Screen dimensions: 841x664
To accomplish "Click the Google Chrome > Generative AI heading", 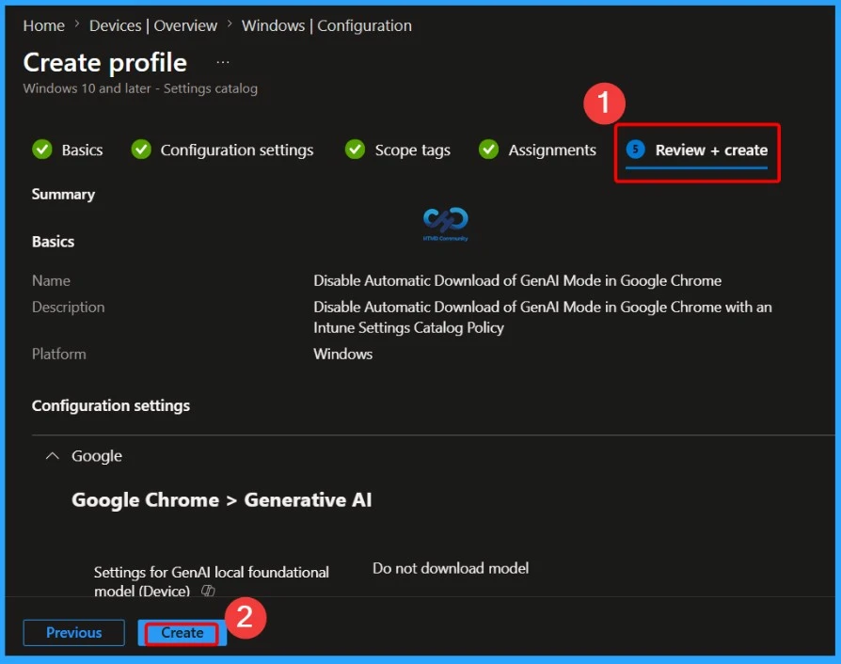I will point(221,499).
